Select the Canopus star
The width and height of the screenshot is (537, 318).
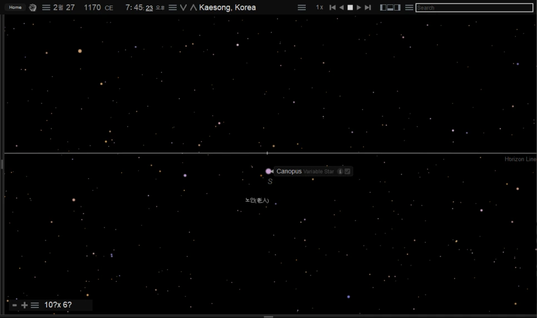268,171
